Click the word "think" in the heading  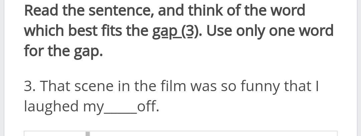205,10
